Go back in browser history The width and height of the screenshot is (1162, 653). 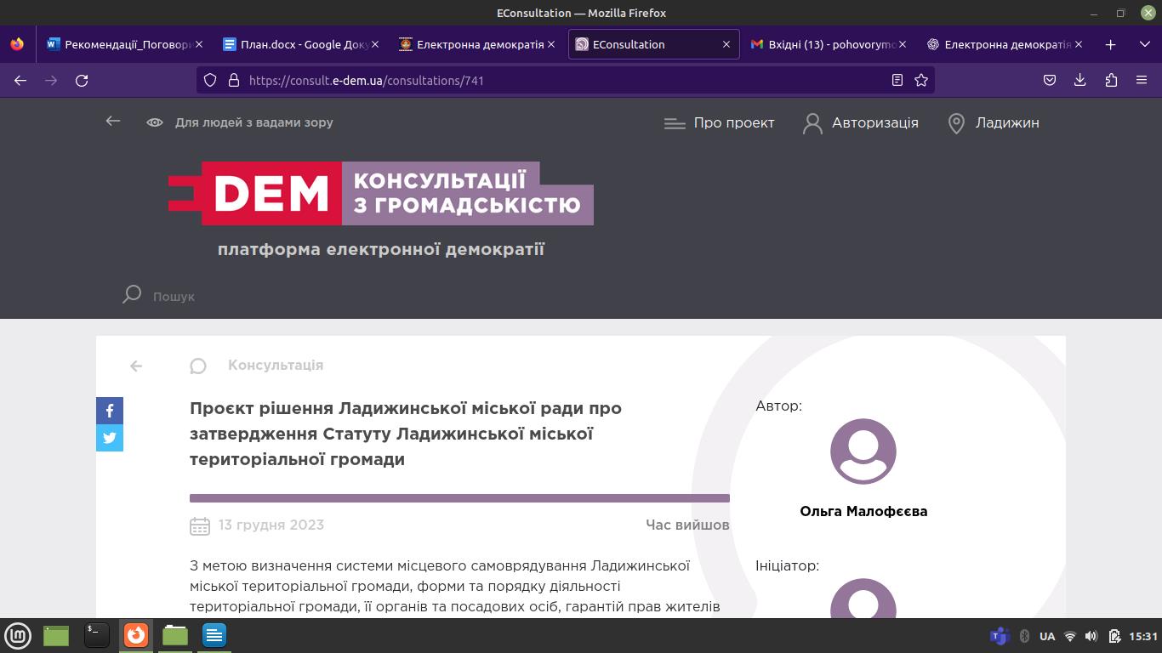[20, 80]
